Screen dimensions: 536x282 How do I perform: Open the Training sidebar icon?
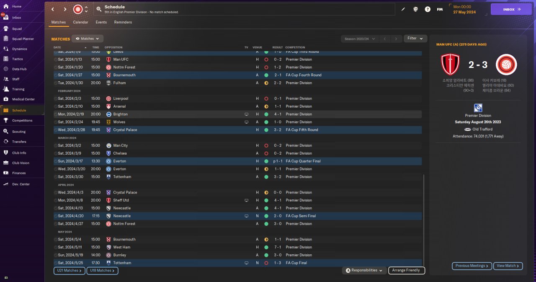coord(6,89)
